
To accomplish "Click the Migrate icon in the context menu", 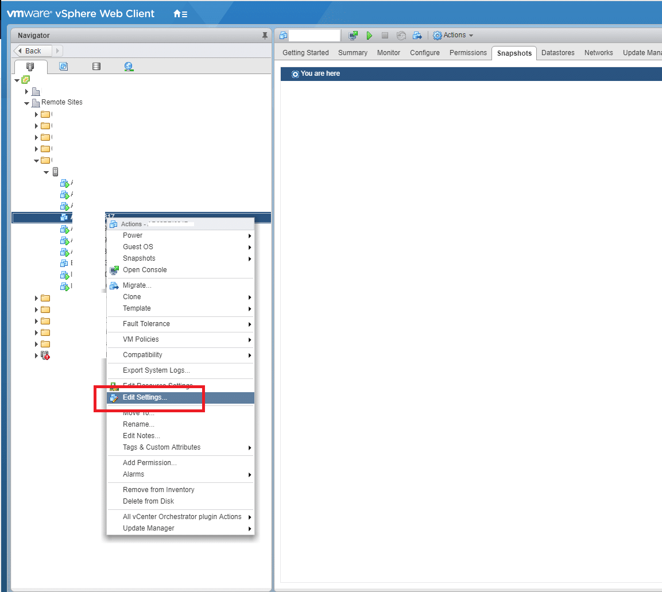I will 114,286.
